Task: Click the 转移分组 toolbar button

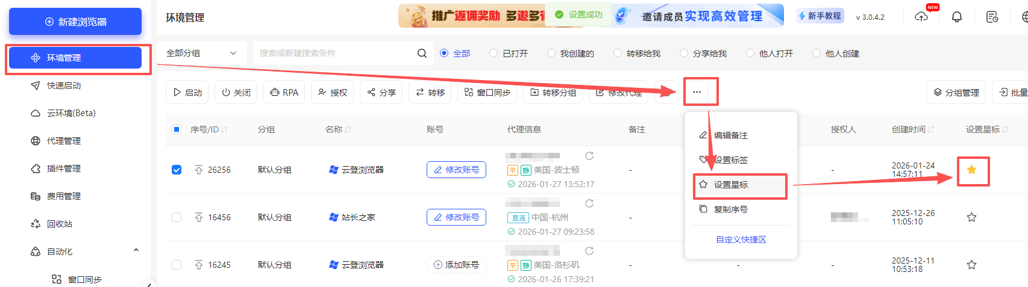Action: click(553, 92)
